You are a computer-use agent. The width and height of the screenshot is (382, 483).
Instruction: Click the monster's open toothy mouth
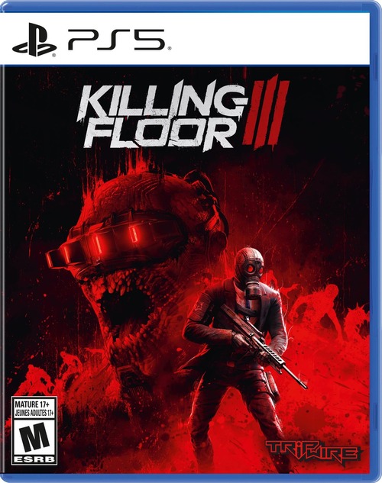click(125, 305)
